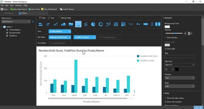Click the Refresh Data button
Screen dimensions: 204x109
(x=64, y=18)
